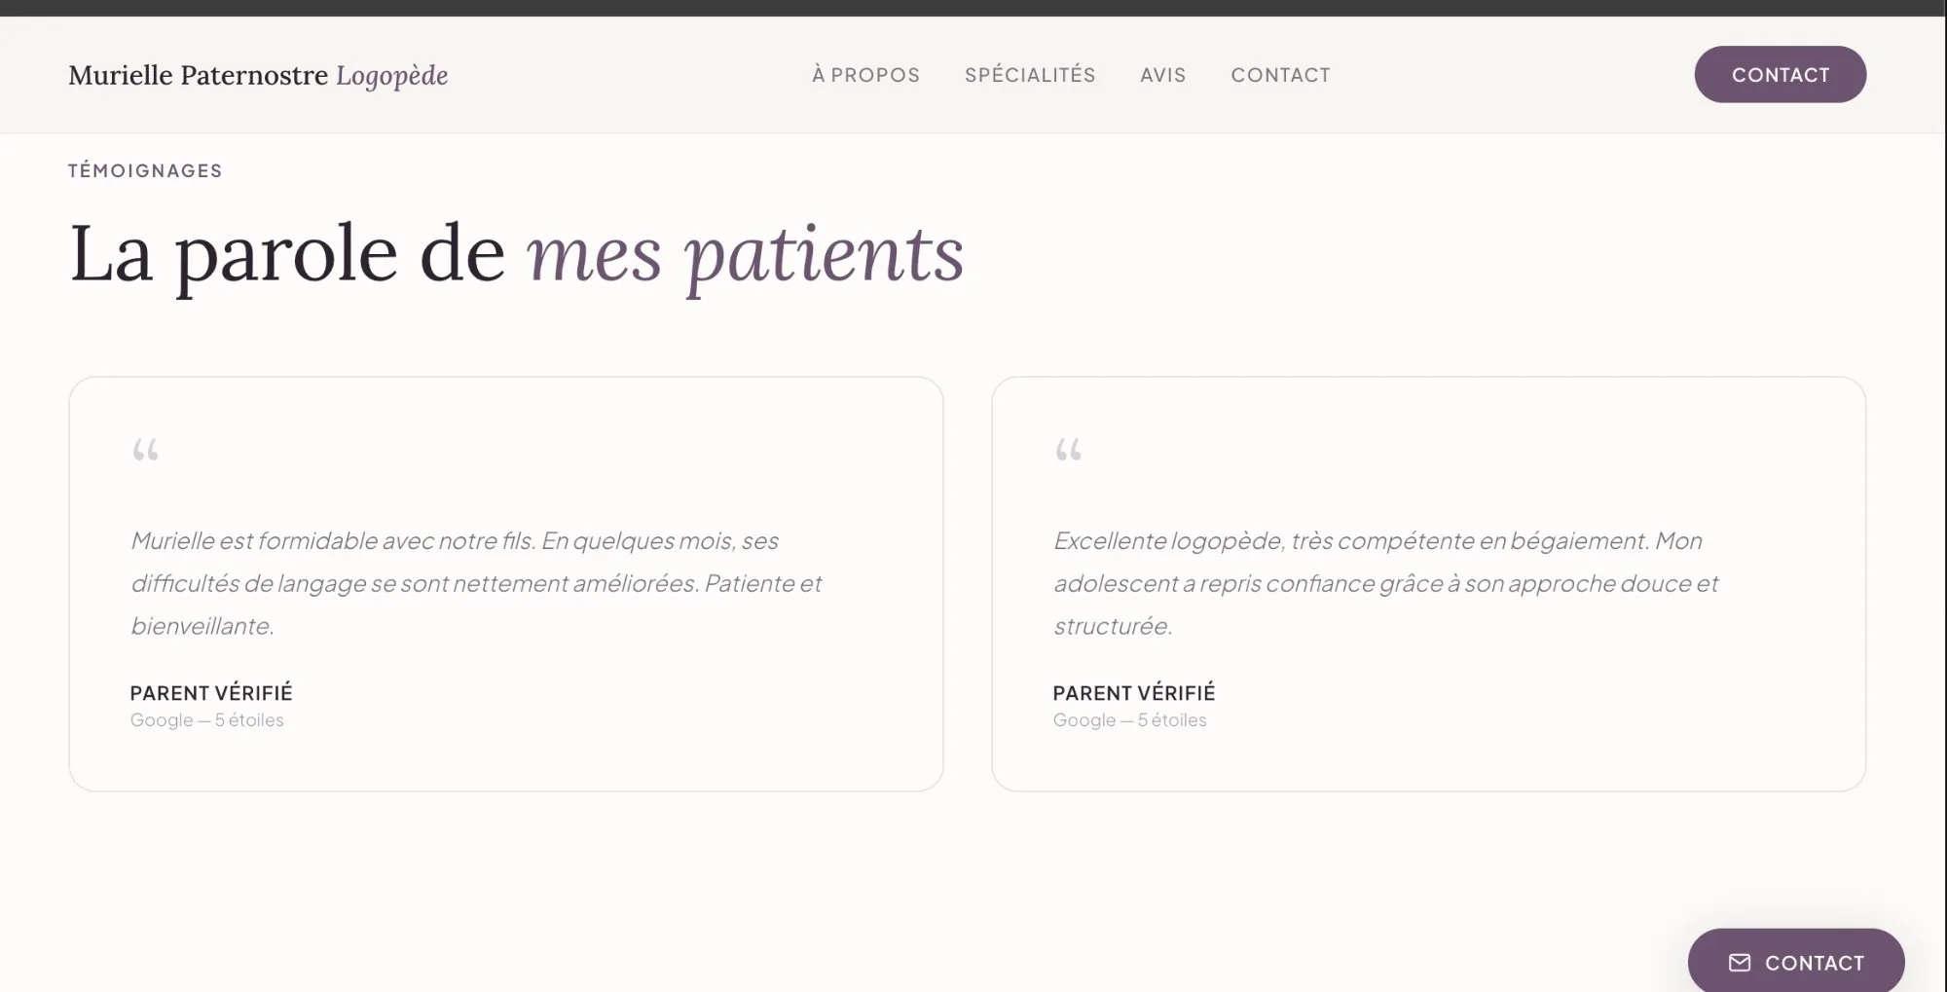
Task: Click the purple CONTACT button top right
Action: pos(1781,74)
